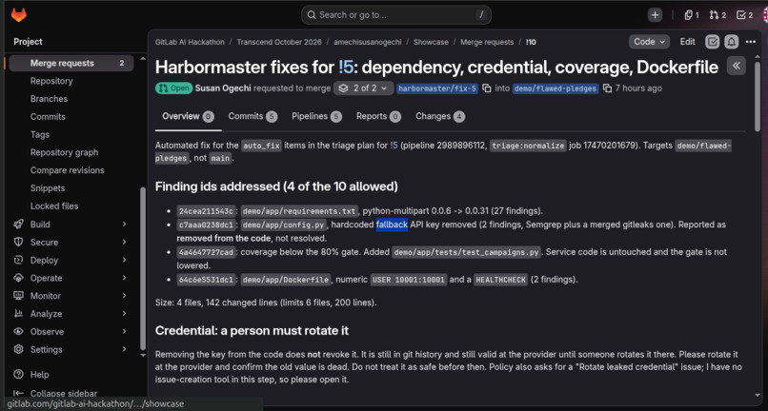Open amechisusanogechi breadcrumb link
This screenshot has width=768, height=411.
368,42
